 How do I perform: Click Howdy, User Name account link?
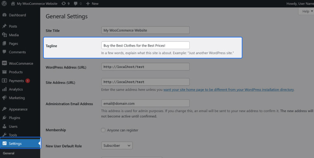[x=300, y=4]
